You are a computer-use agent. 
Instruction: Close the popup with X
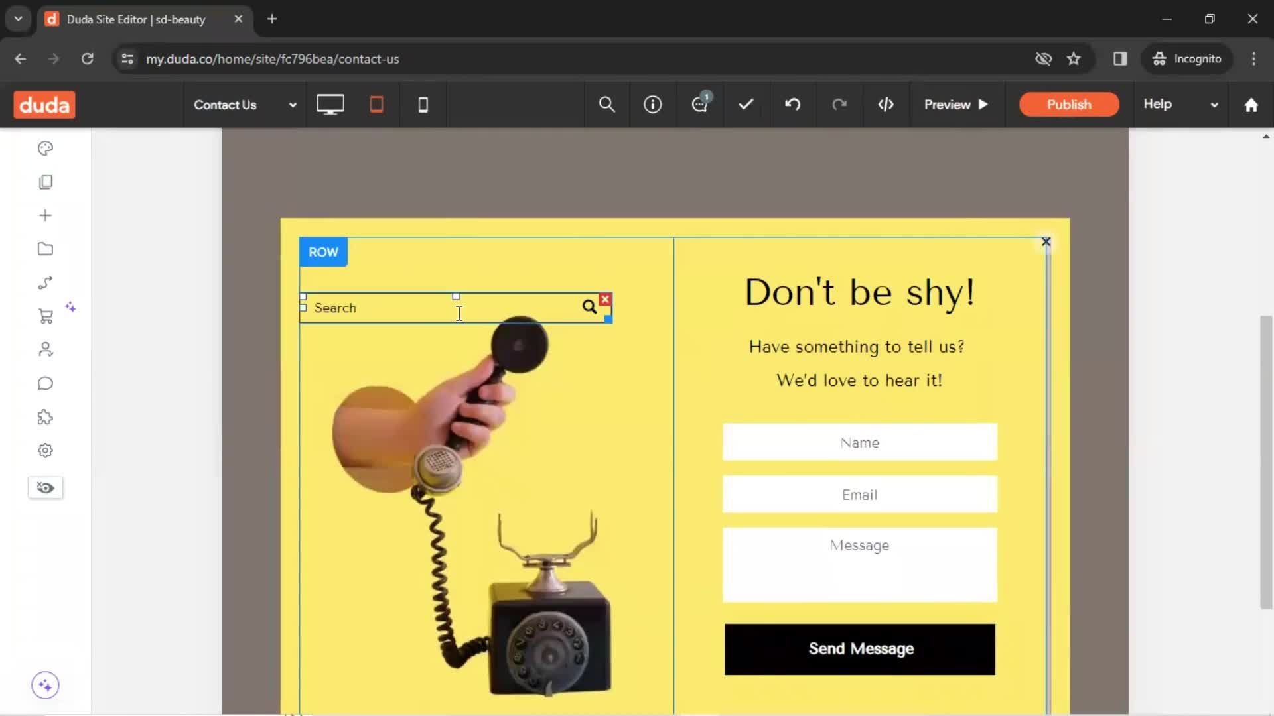(x=1046, y=242)
